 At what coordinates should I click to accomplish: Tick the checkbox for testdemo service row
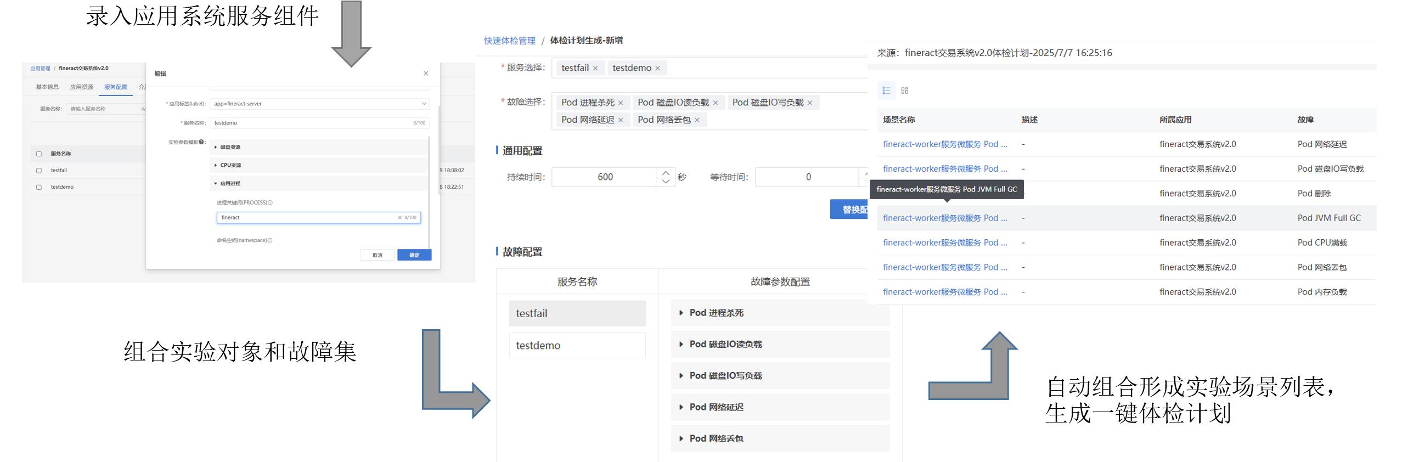(x=39, y=187)
